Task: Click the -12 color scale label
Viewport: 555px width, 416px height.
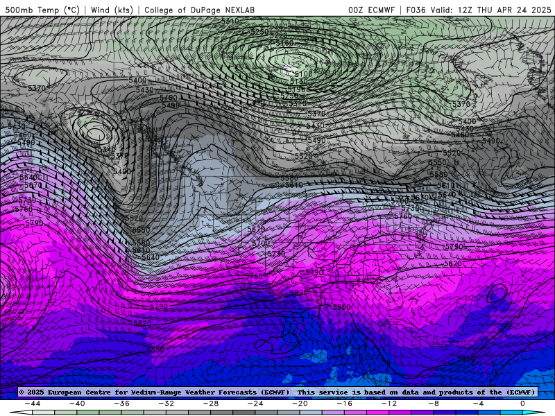Action: [389, 404]
